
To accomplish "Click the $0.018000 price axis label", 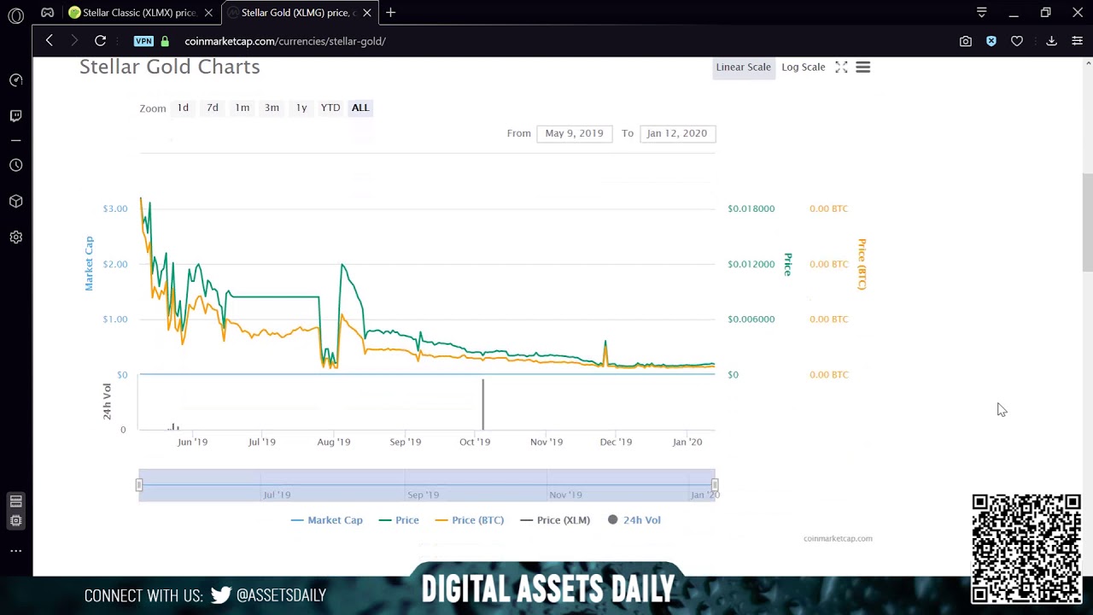I will pos(751,208).
